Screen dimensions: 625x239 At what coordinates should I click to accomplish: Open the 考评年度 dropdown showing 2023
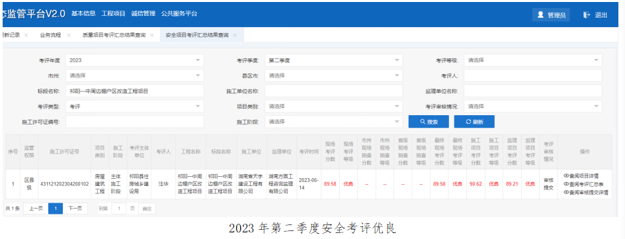[x=135, y=60]
